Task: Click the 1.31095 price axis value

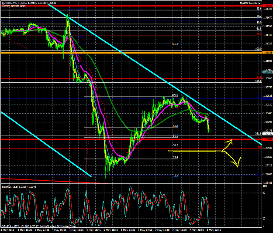Action: click(268, 61)
